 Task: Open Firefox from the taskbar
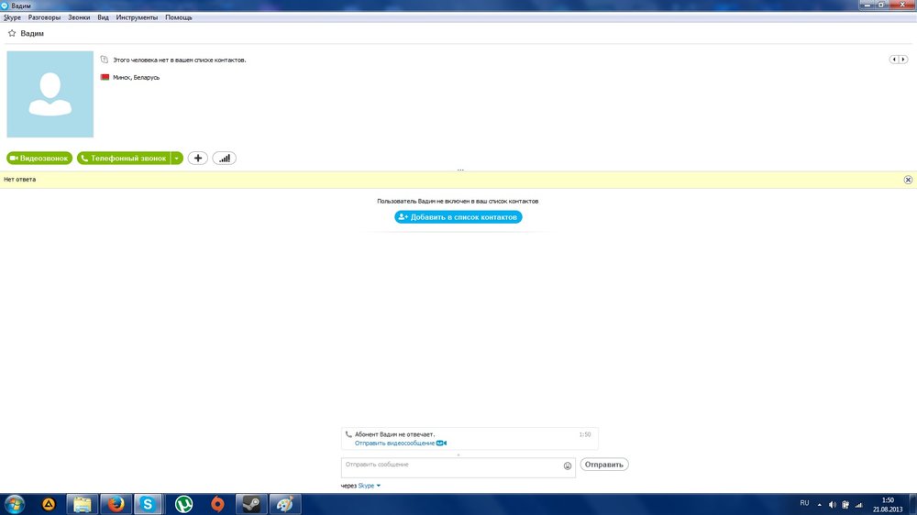[x=115, y=503]
